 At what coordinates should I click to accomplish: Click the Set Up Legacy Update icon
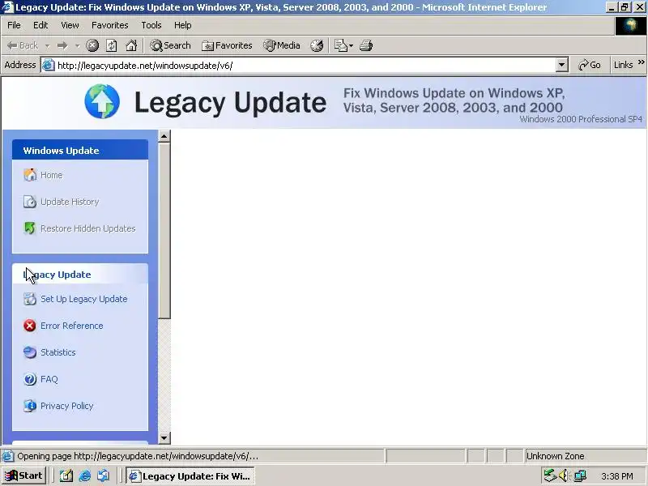click(30, 299)
